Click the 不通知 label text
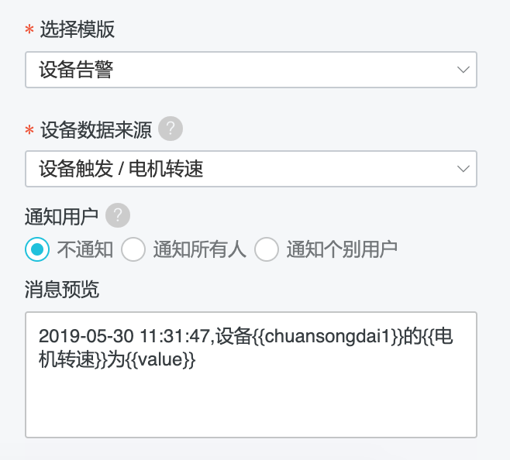This screenshot has width=510, height=460. 85,249
